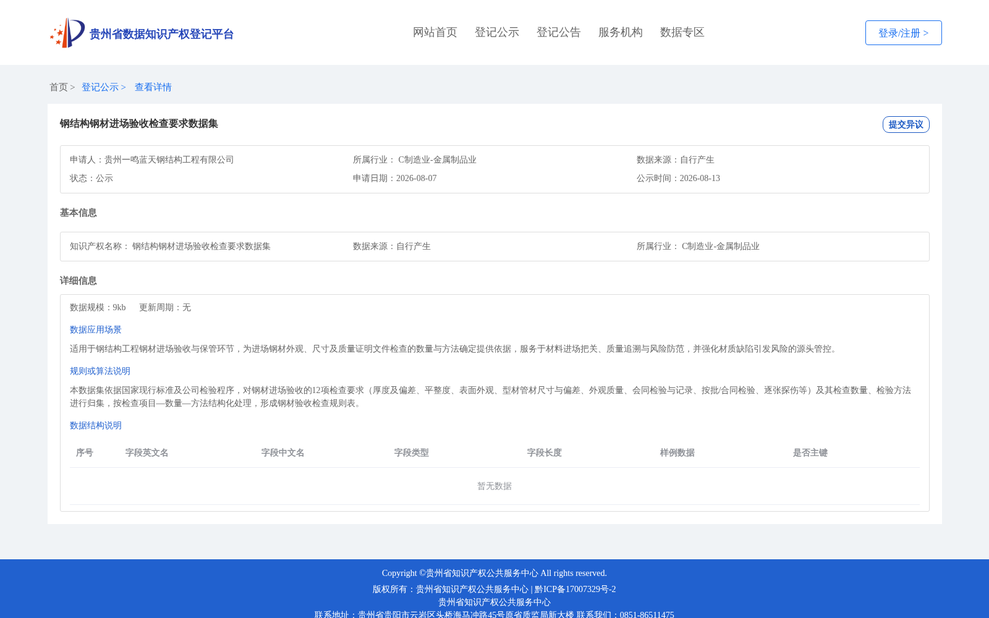The height and width of the screenshot is (618, 989).
Task: Click 更新周期：无 text
Action: 165,307
